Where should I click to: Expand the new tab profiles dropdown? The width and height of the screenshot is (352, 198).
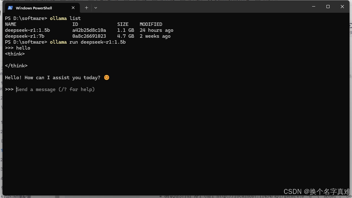[x=96, y=8]
